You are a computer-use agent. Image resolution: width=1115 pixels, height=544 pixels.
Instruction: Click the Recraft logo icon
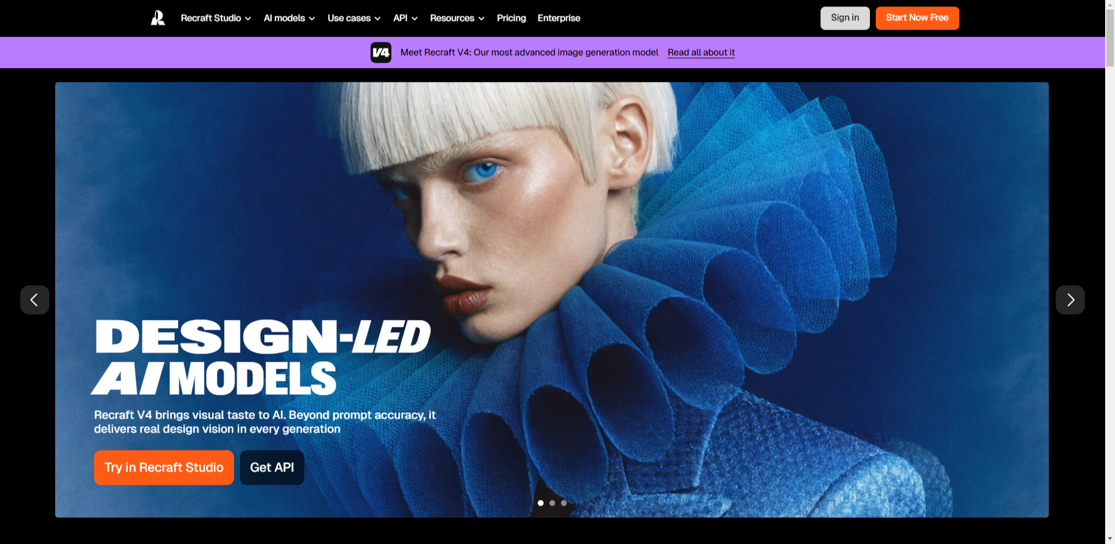tap(158, 18)
